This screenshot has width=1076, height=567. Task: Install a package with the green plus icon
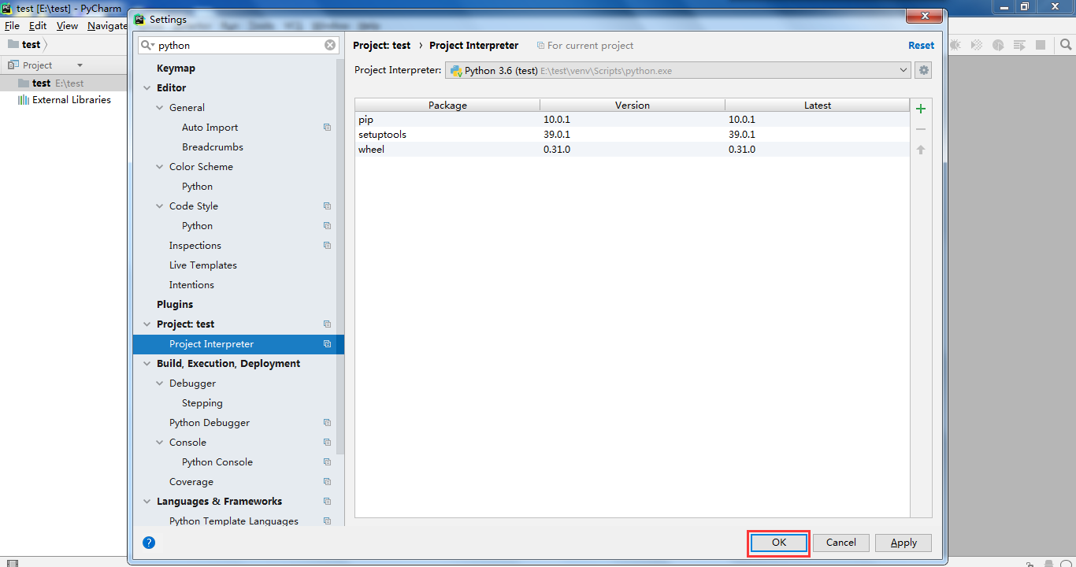pos(921,109)
